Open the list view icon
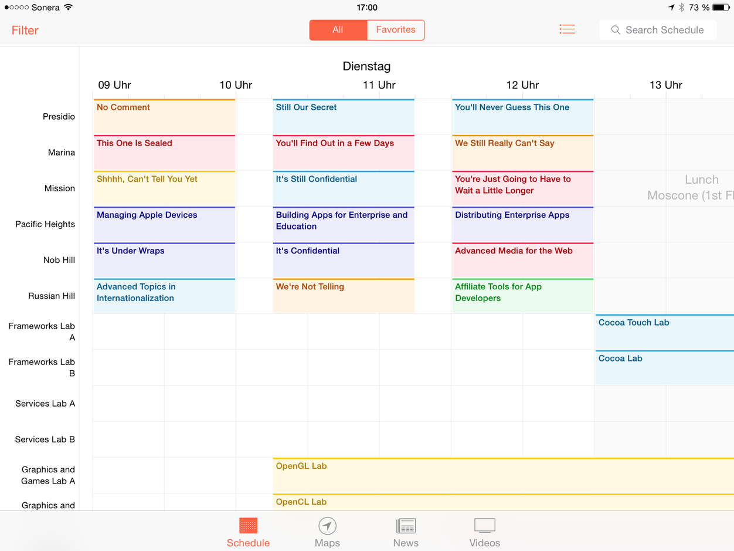The width and height of the screenshot is (734, 551). point(567,29)
